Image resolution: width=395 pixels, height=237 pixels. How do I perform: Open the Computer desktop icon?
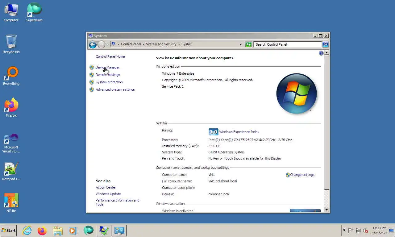point(11,12)
